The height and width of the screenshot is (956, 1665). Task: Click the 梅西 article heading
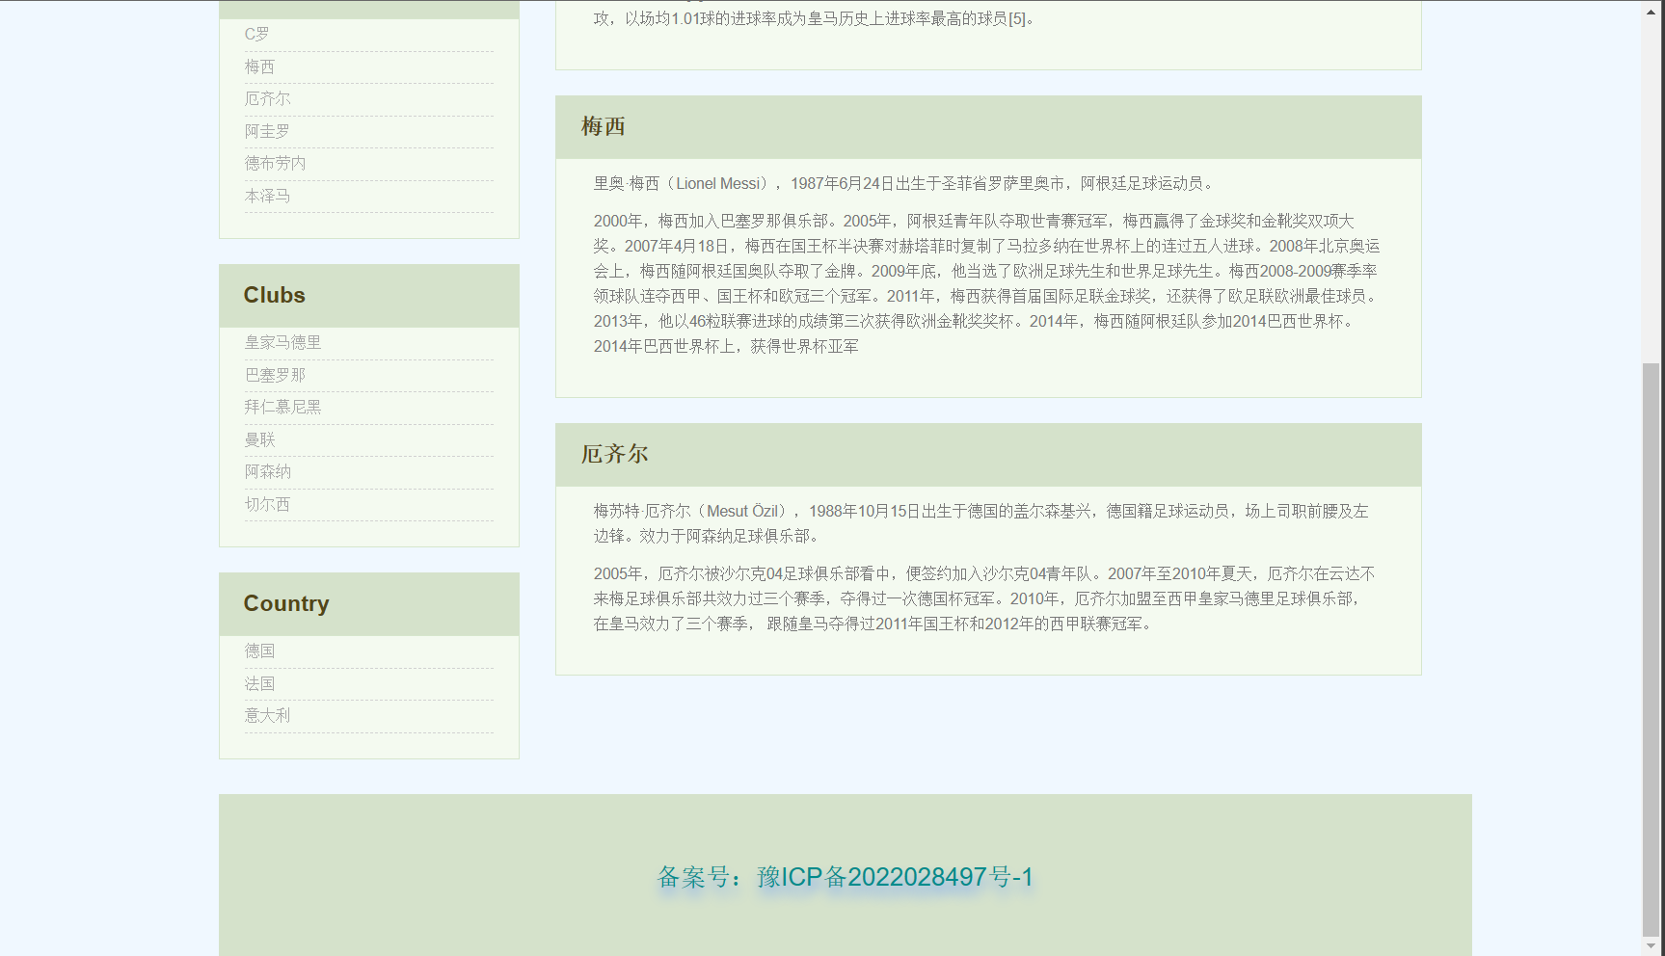pyautogui.click(x=604, y=126)
